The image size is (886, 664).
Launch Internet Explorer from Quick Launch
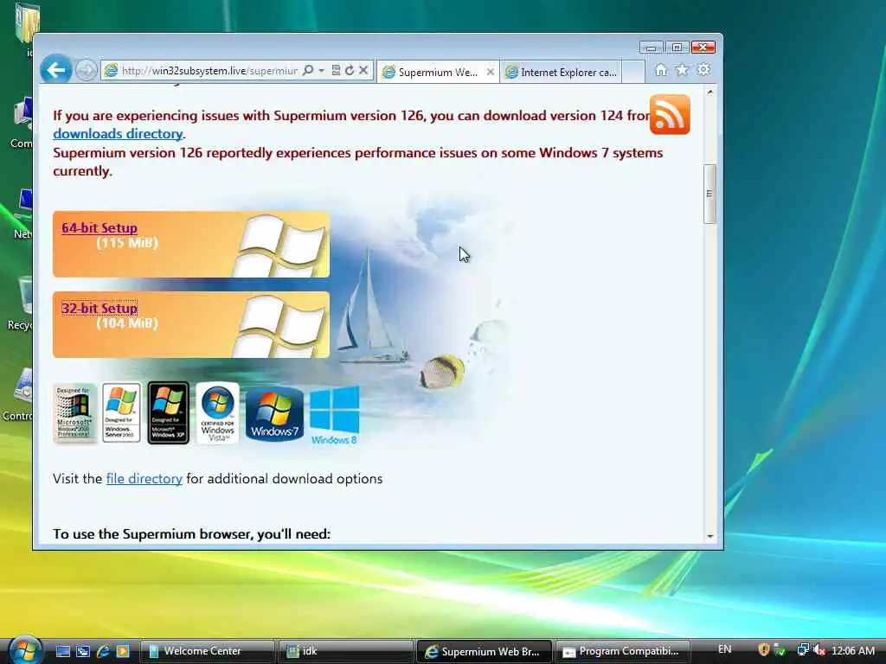click(x=103, y=652)
